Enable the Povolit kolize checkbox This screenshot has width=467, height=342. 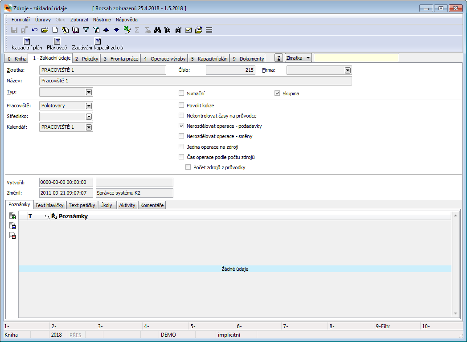click(181, 106)
